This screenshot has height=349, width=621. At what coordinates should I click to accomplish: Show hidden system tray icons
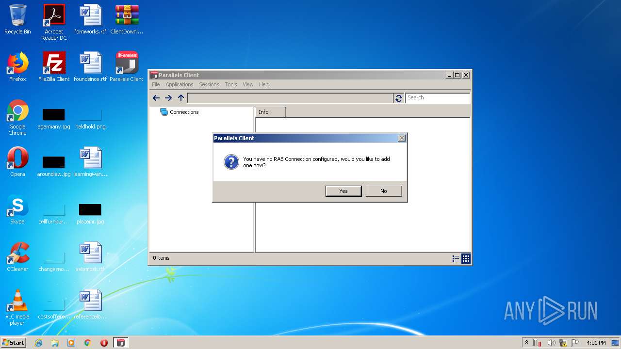(x=527, y=343)
